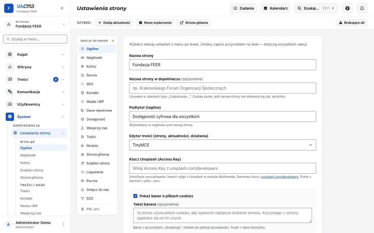The image size is (374, 233).
Task: Collapse the main sidebar with double-chevron icon
Action: (62, 8)
